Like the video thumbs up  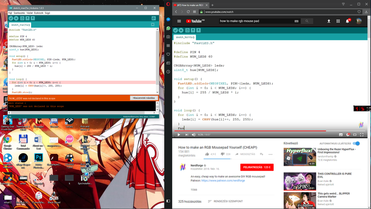click(x=207, y=154)
